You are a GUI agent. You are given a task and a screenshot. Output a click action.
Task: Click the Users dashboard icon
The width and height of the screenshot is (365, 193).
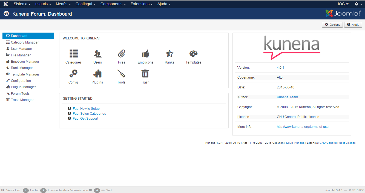[x=97, y=54]
